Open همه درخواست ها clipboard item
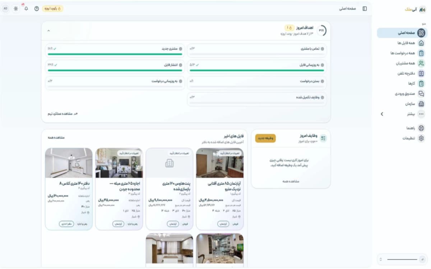The width and height of the screenshot is (431, 269). [402, 53]
